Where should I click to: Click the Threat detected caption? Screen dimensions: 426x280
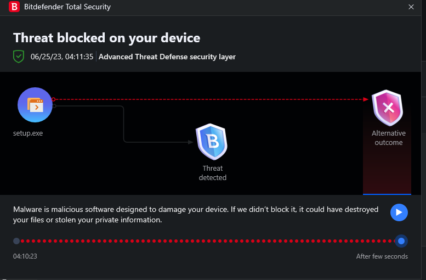(213, 173)
